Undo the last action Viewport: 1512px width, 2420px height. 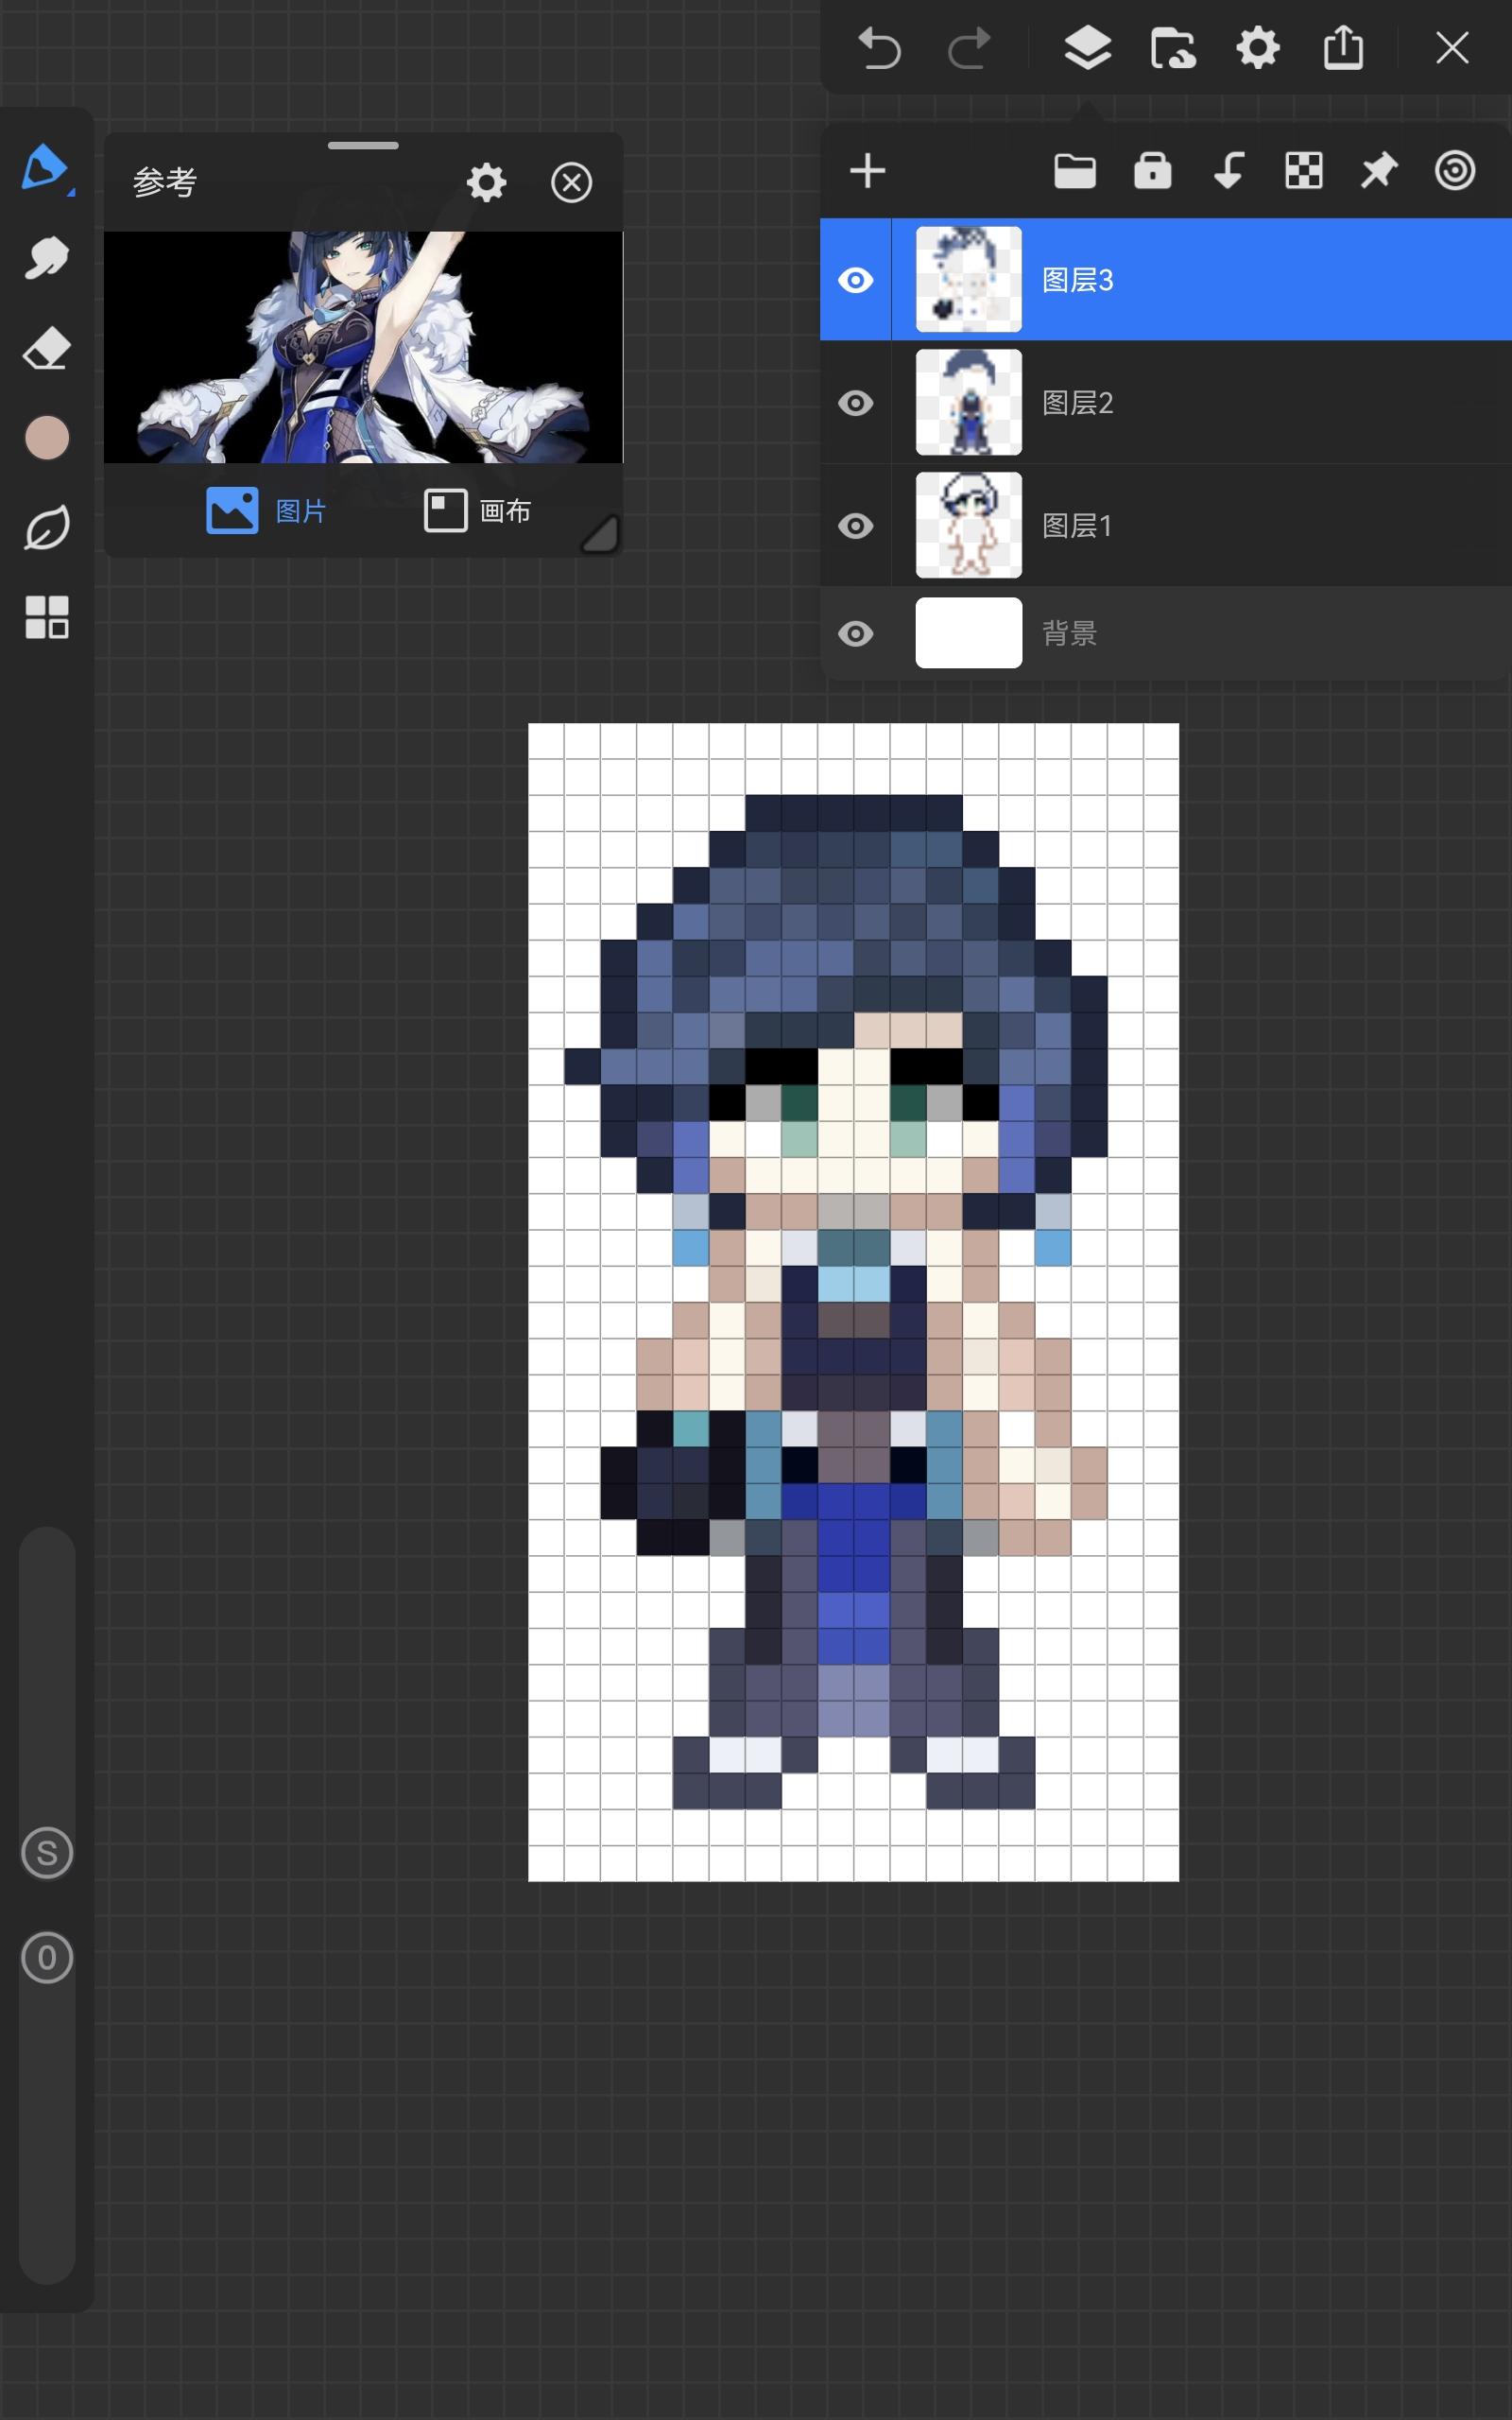(880, 48)
